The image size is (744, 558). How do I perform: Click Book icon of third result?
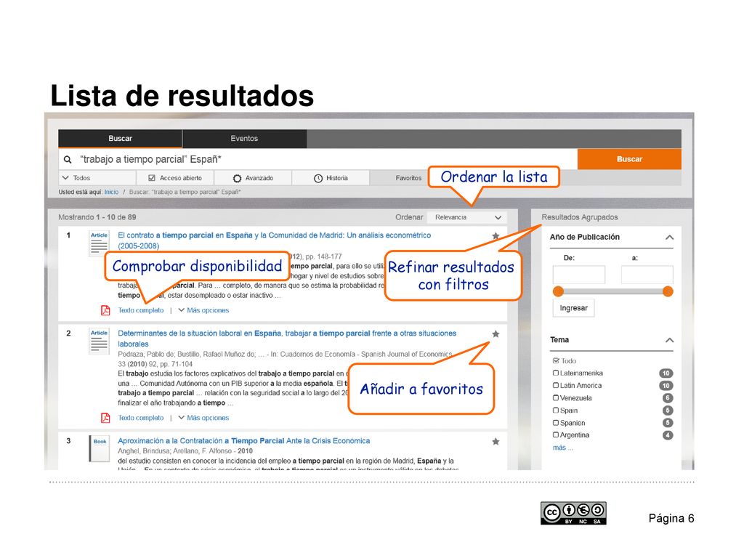pyautogui.click(x=100, y=448)
